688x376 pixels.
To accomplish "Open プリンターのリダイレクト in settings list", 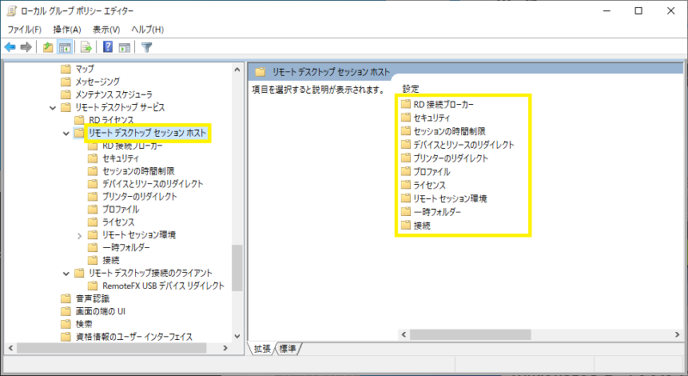I will [451, 158].
